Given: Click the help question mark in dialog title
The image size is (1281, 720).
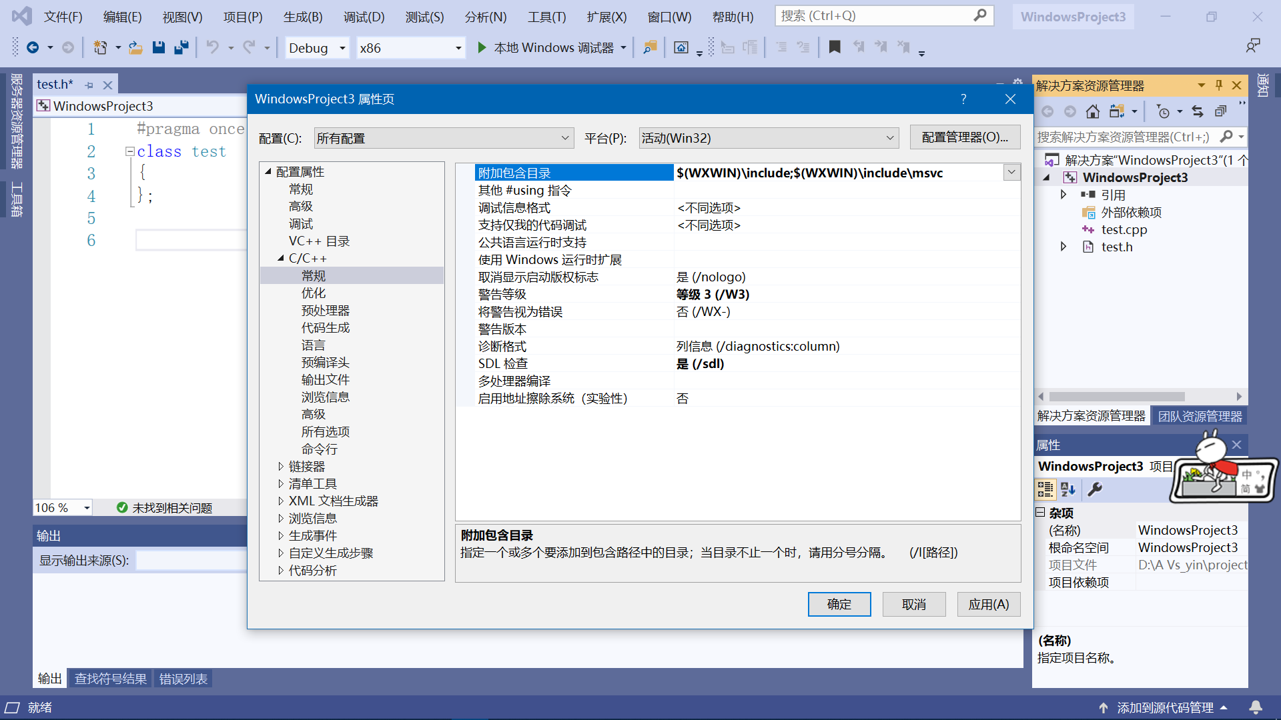Looking at the screenshot, I should tap(963, 99).
